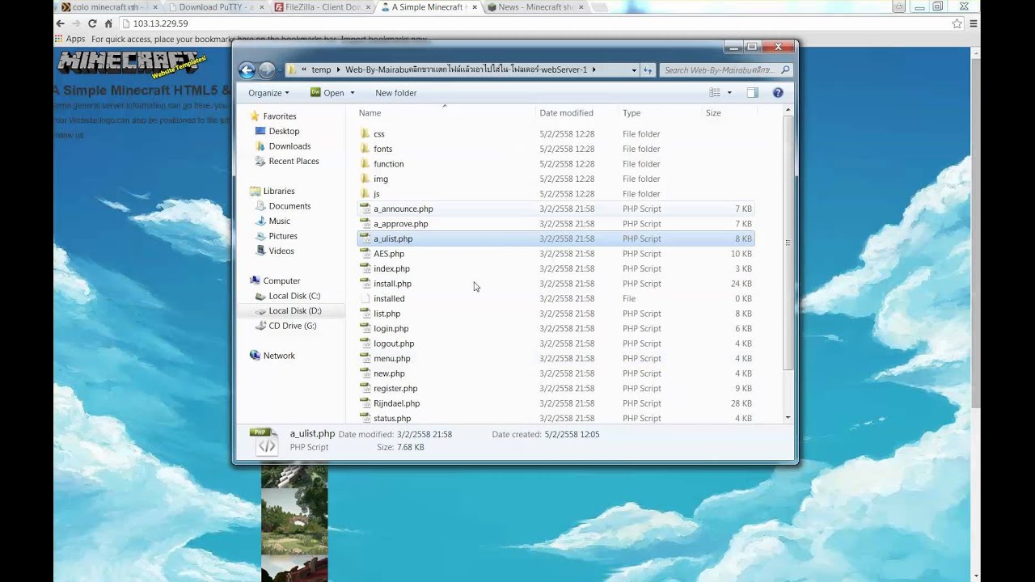The width and height of the screenshot is (1035, 582).
Task: Select the function folder icon
Action: 365,163
